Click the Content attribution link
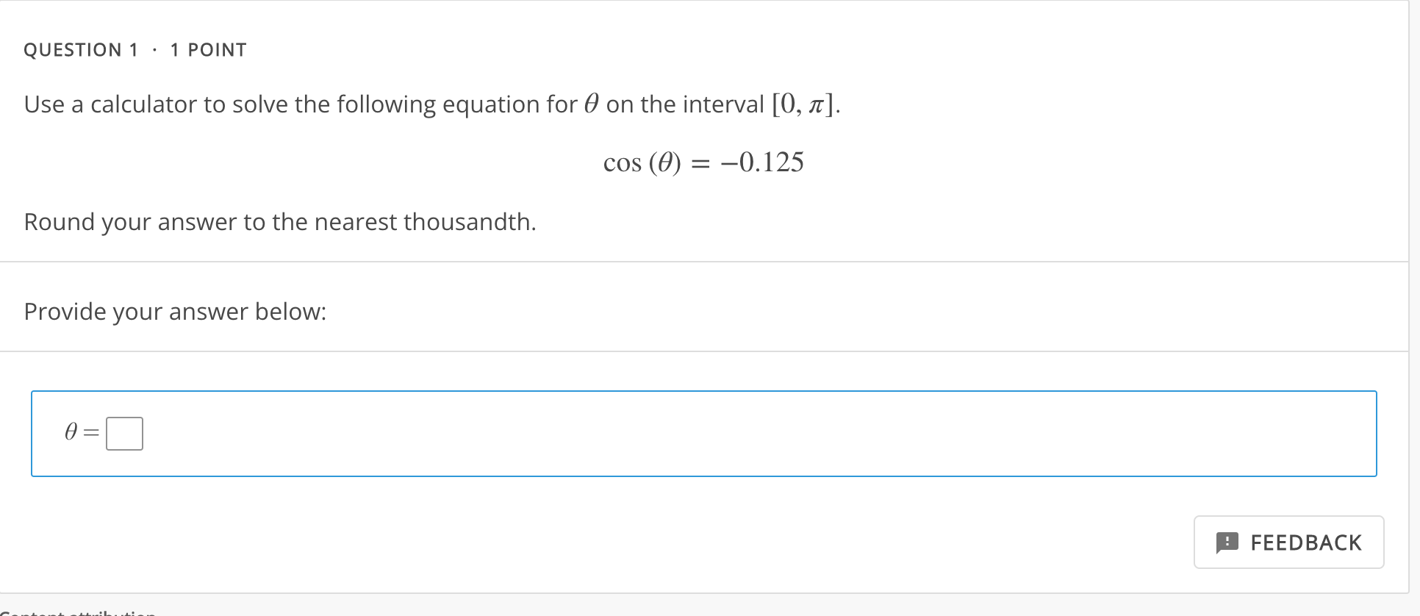This screenshot has width=1420, height=616. tap(77, 612)
